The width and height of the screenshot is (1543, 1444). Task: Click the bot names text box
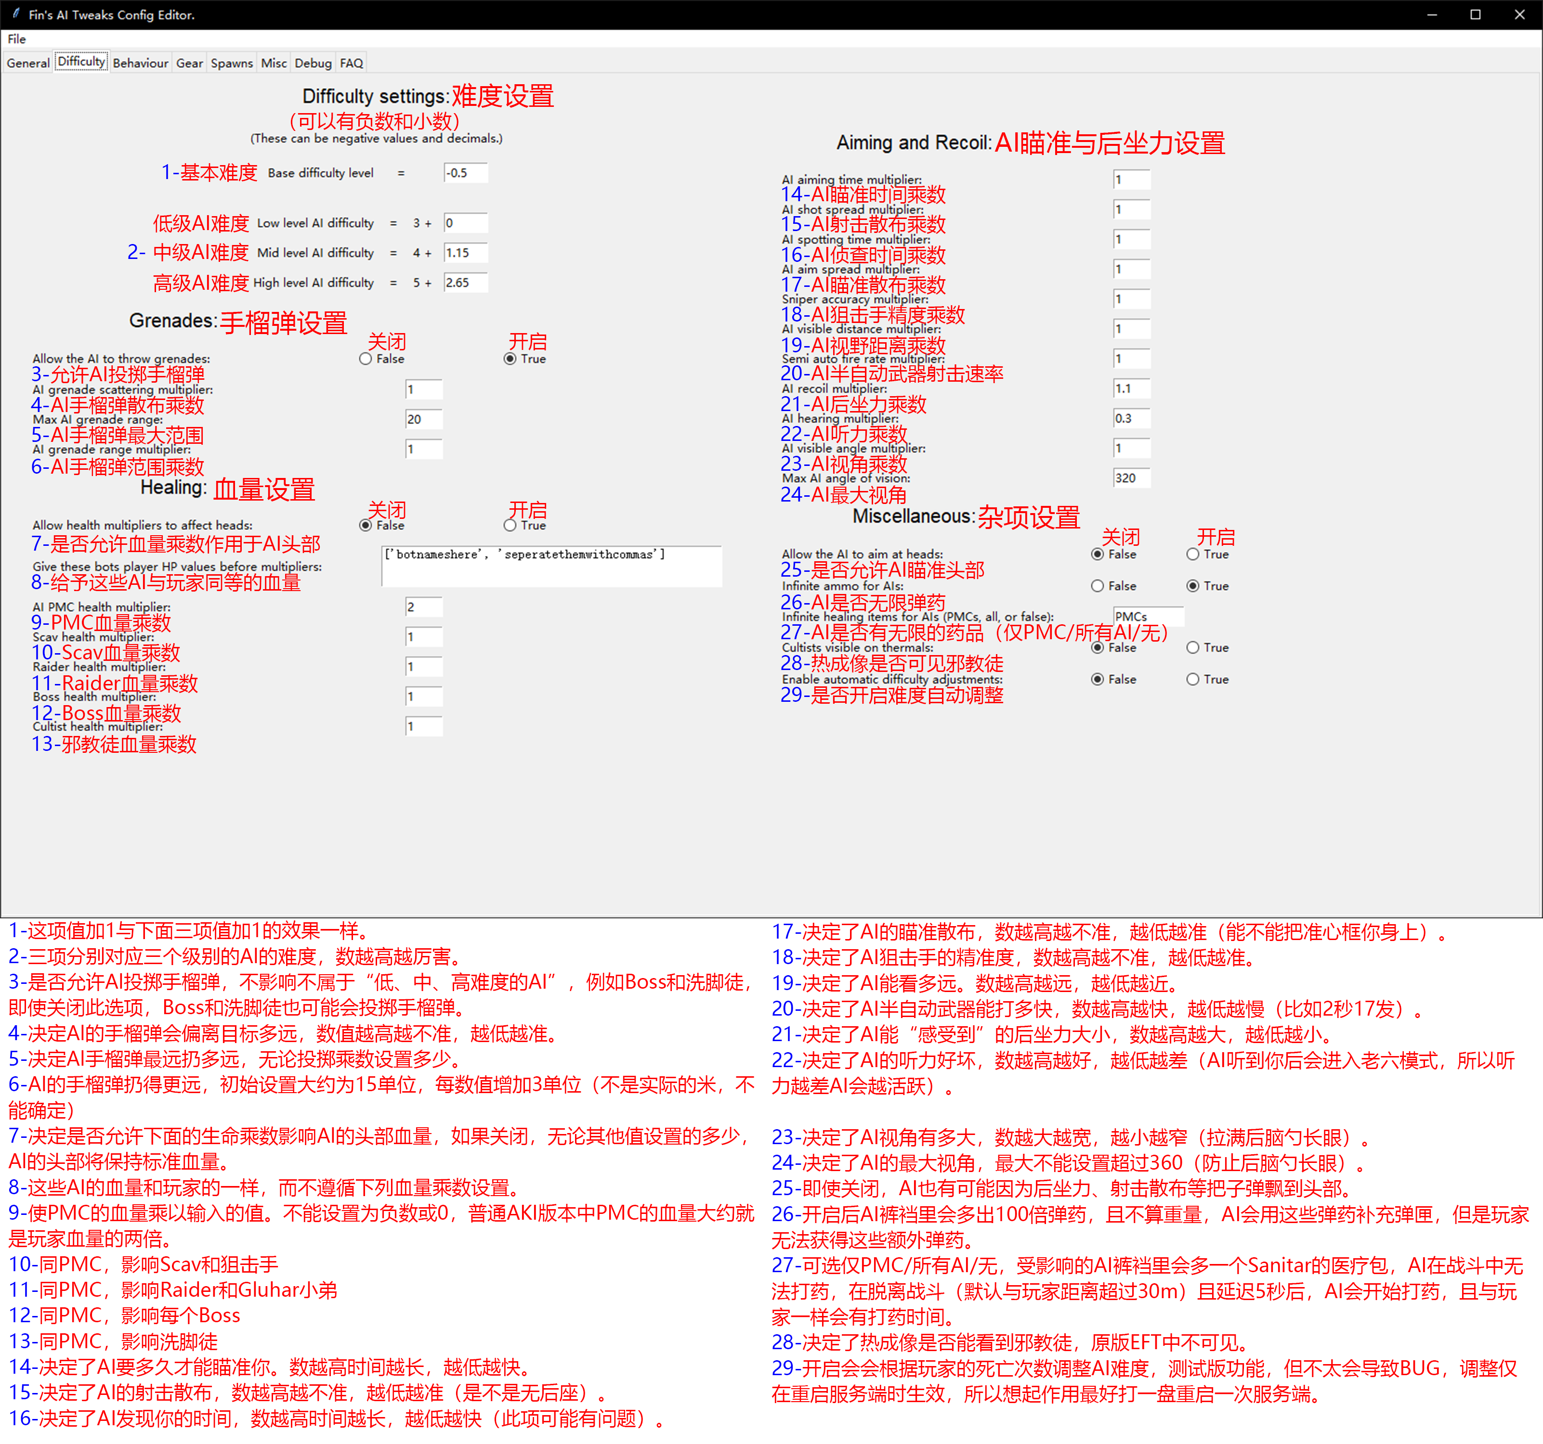click(552, 566)
